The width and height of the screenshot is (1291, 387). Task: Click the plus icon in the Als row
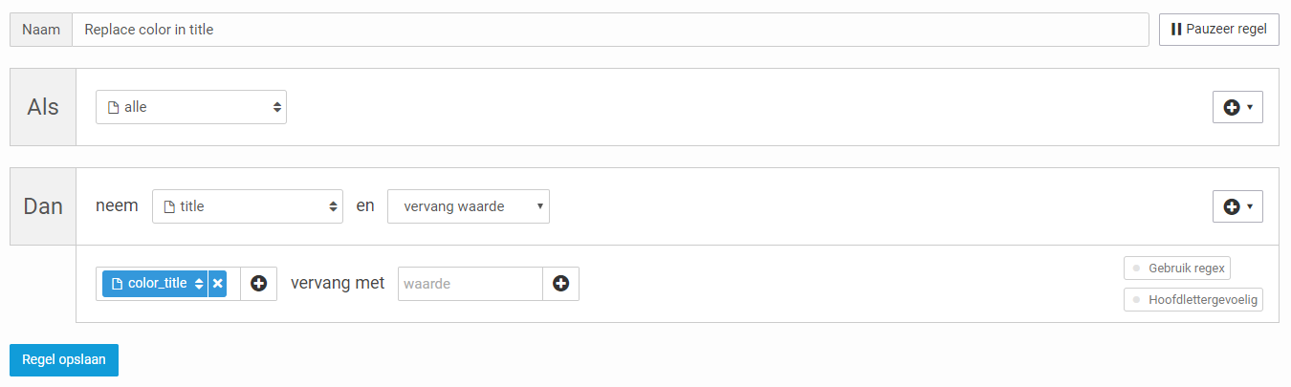pos(1232,107)
